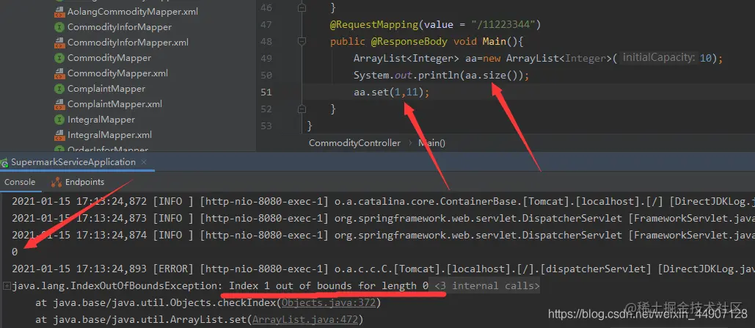Image resolution: width=755 pixels, height=328 pixels.
Task: Switch to the Endpoints tab
Action: [85, 182]
